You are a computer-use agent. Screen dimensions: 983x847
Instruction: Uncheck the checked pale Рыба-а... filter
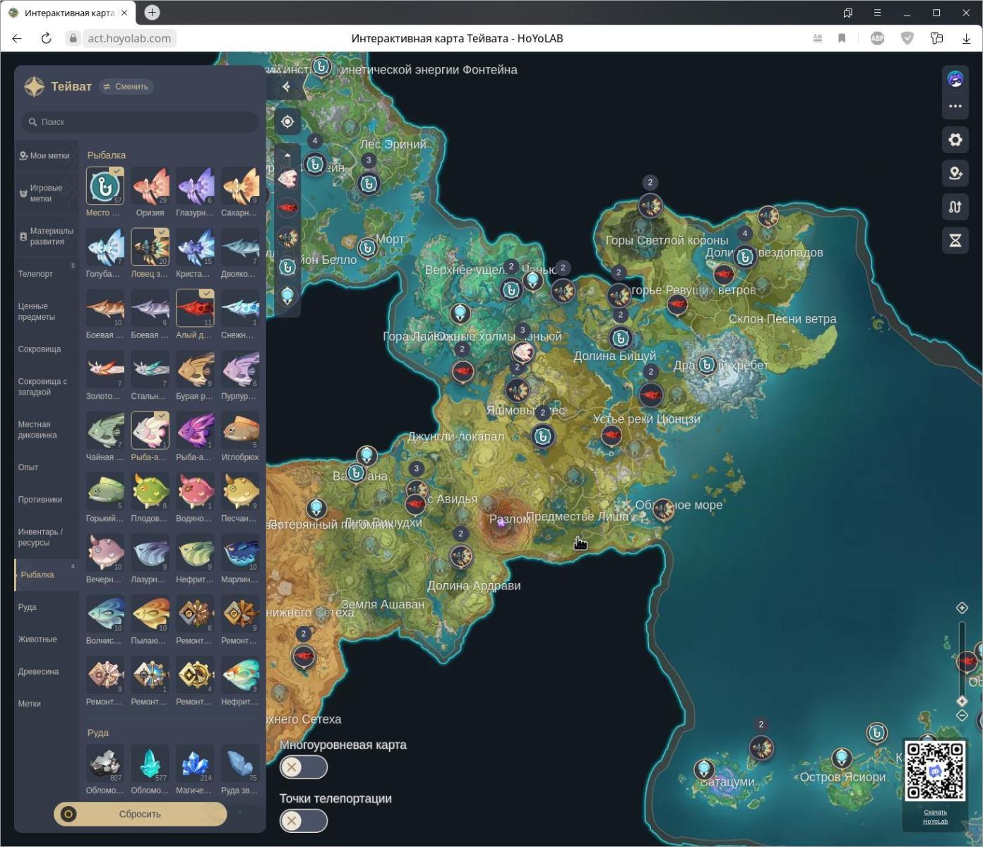(x=150, y=431)
